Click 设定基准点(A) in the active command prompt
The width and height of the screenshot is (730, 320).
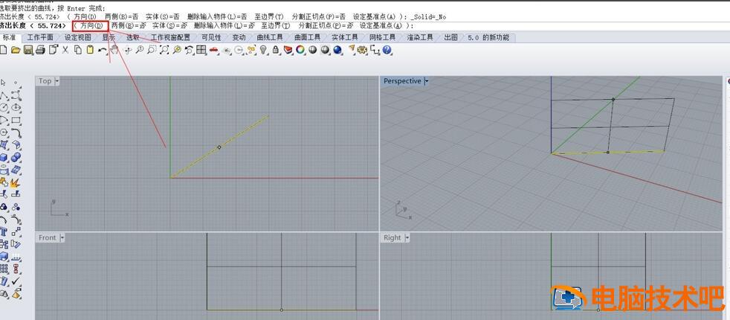click(x=382, y=25)
